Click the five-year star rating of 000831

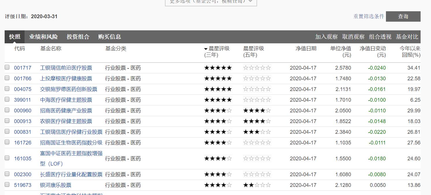(x=257, y=132)
